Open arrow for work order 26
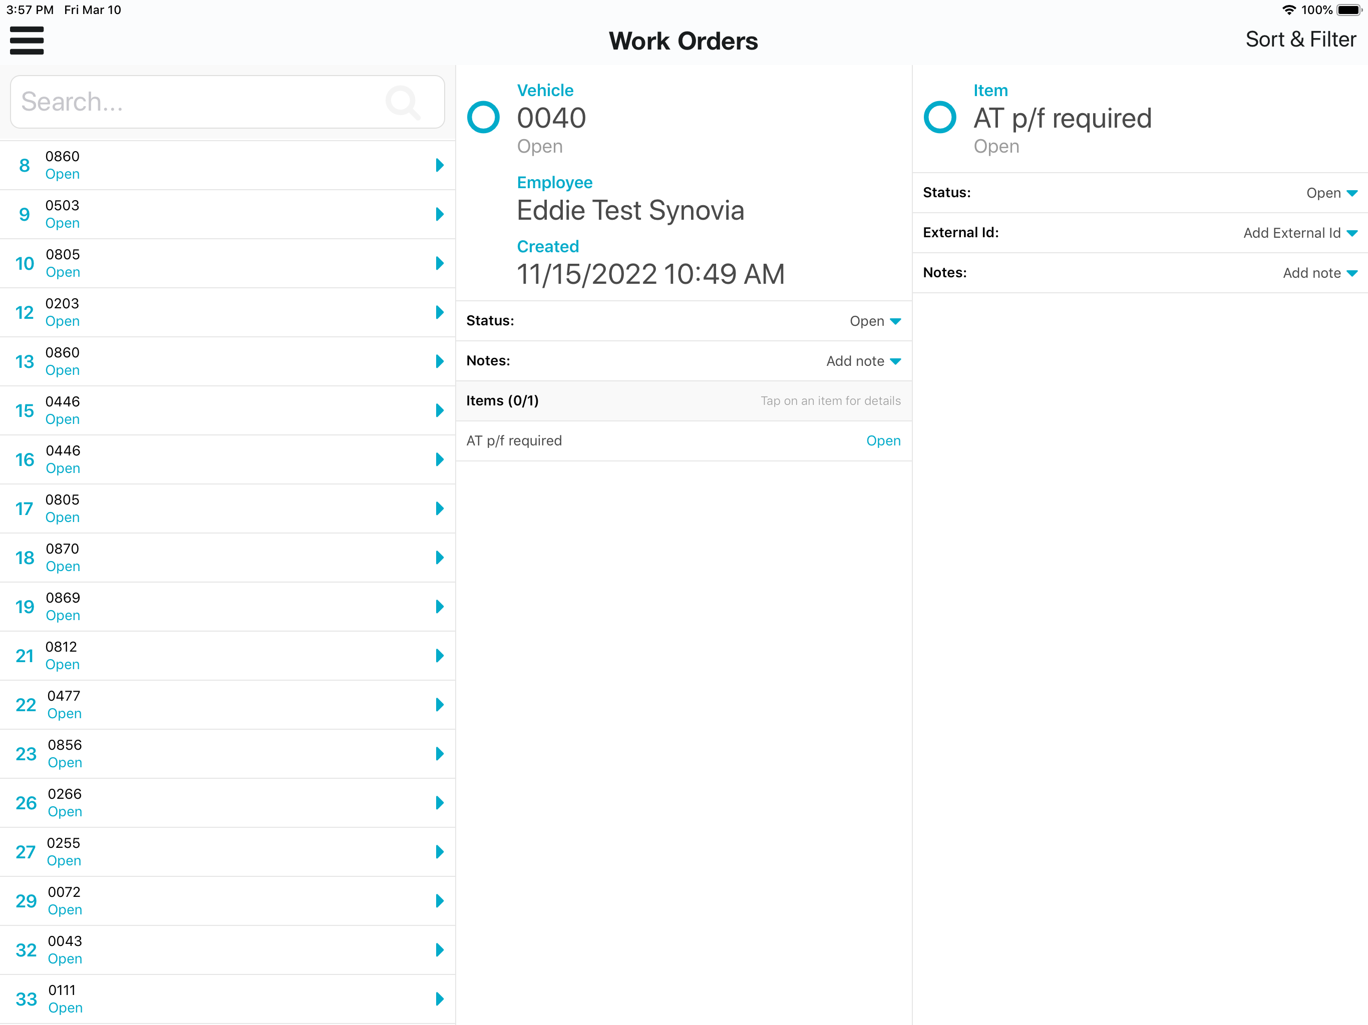 pos(440,802)
